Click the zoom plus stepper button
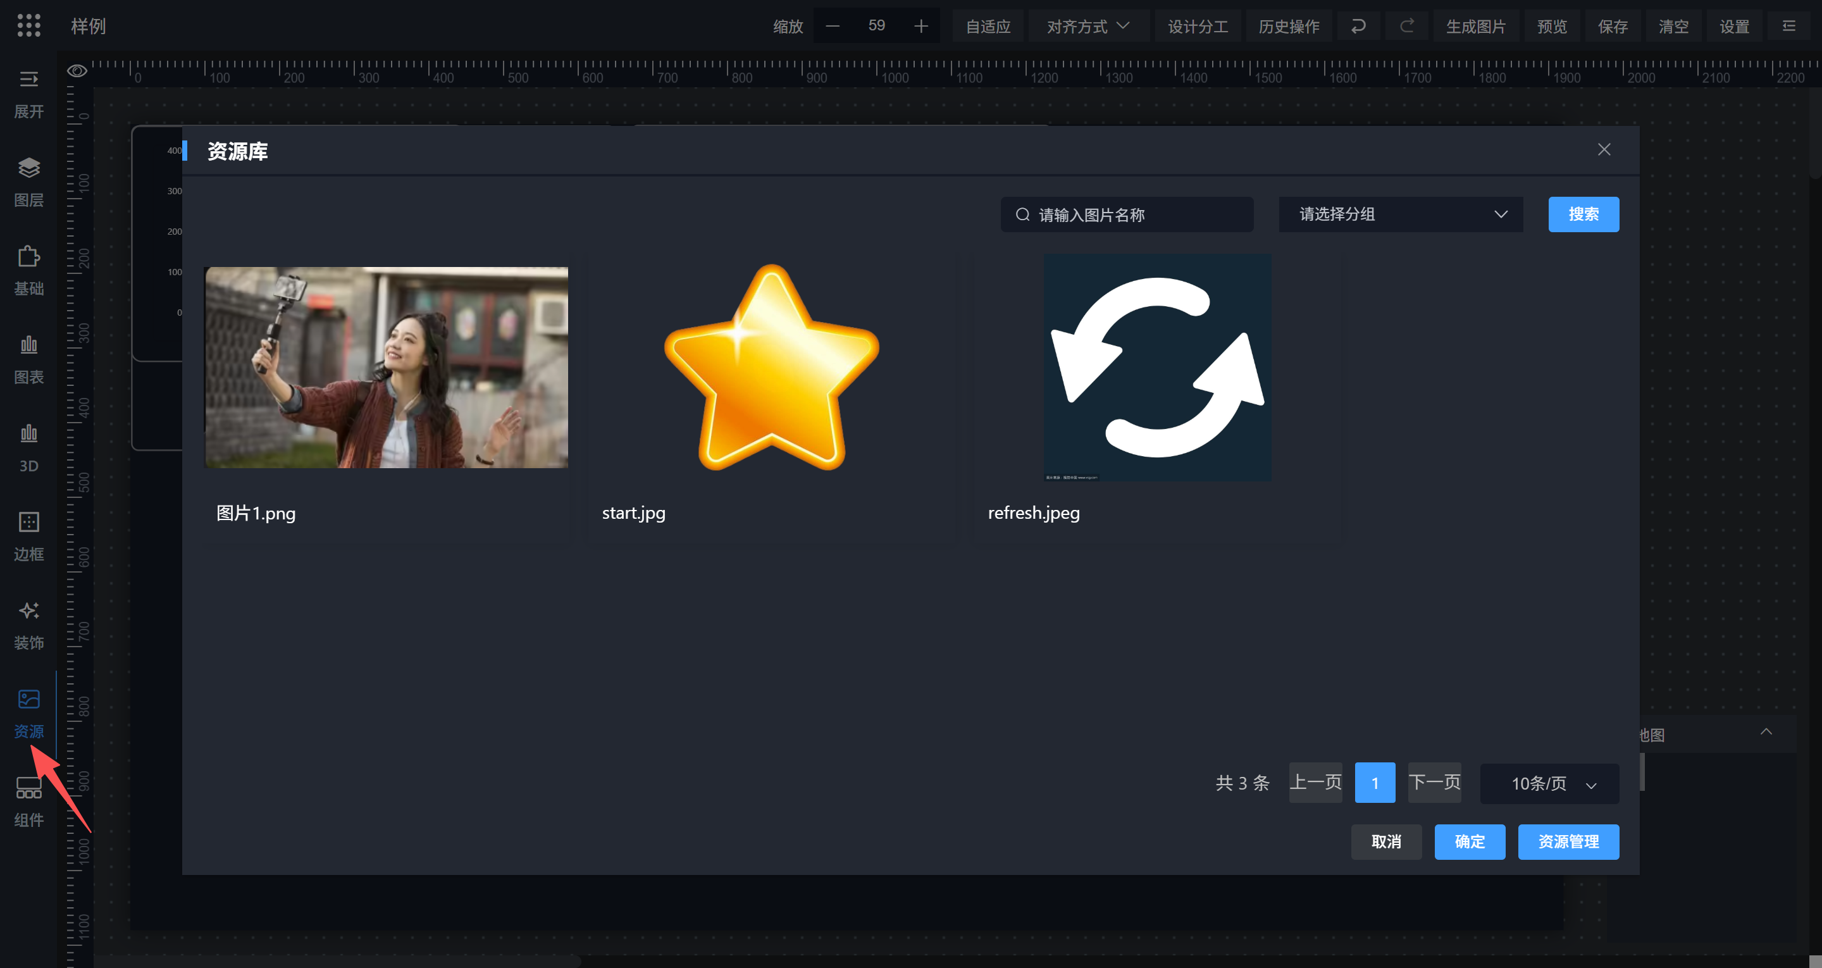The height and width of the screenshot is (968, 1822). (920, 26)
